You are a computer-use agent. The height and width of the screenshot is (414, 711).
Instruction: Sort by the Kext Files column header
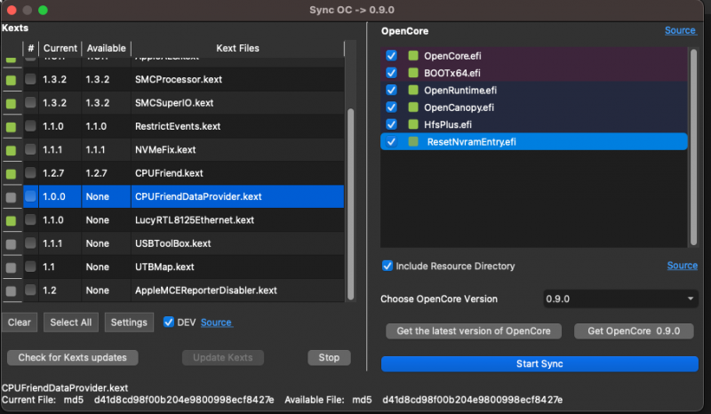pos(237,48)
